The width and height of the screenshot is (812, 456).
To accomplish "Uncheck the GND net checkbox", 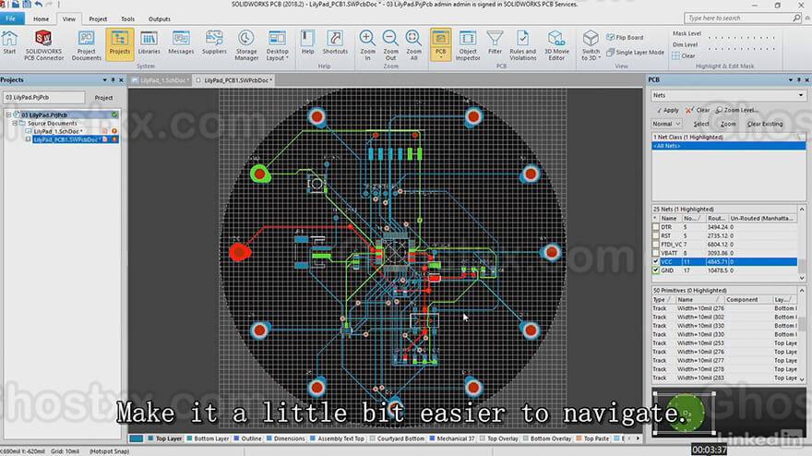I will click(656, 270).
